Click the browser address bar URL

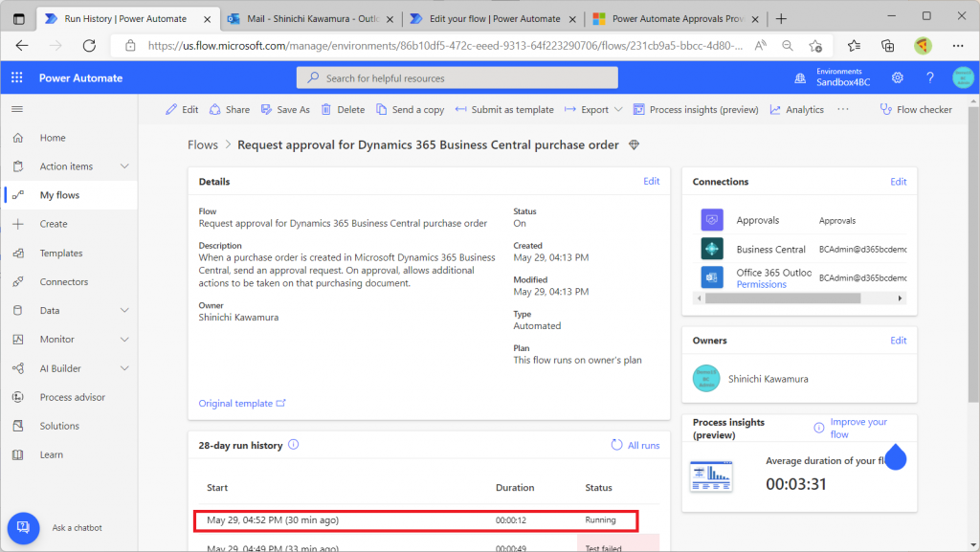pyautogui.click(x=445, y=46)
